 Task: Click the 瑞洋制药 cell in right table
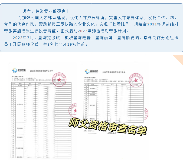(93, 105)
